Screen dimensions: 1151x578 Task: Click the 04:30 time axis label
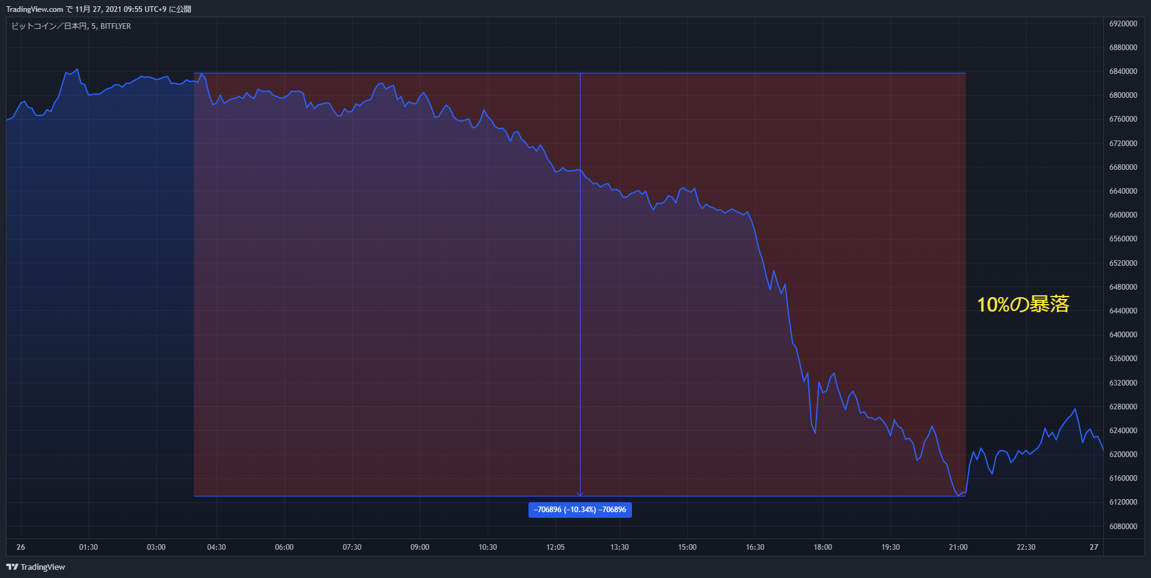tap(217, 547)
